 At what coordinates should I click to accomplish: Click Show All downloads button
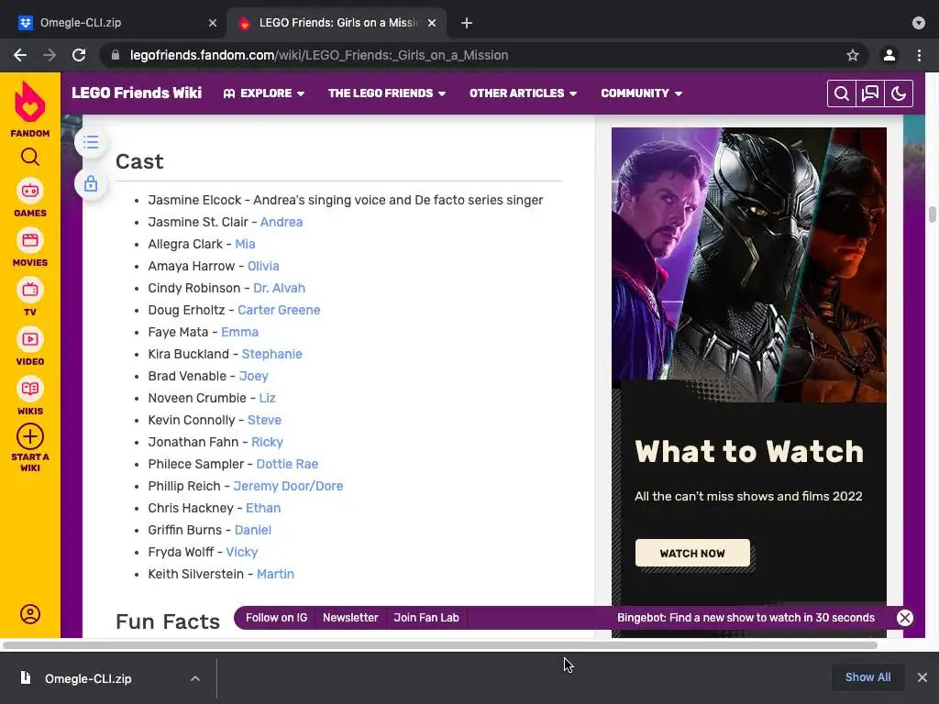point(867,677)
